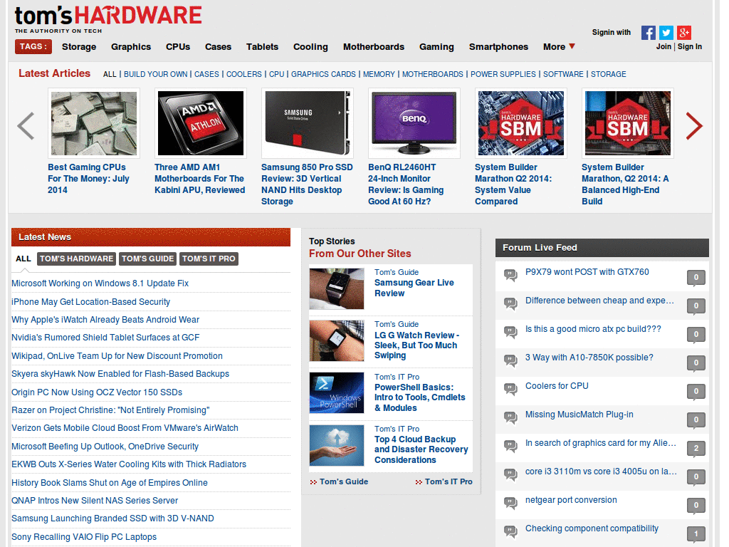The image size is (729, 547).
Task: Expand the 'More' navigation dropdown
Action: point(558,46)
